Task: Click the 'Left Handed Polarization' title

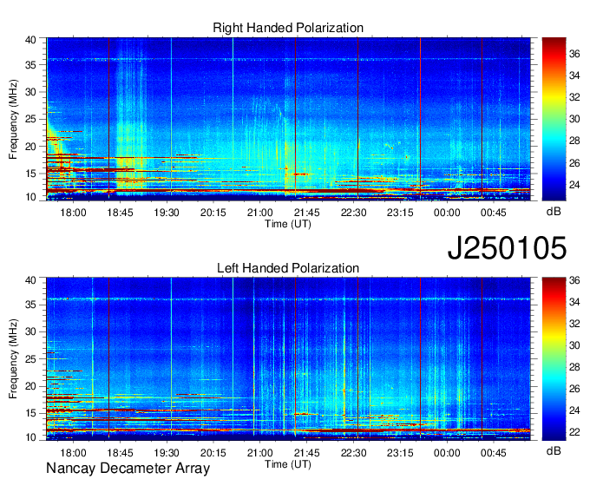Action: click(288, 268)
